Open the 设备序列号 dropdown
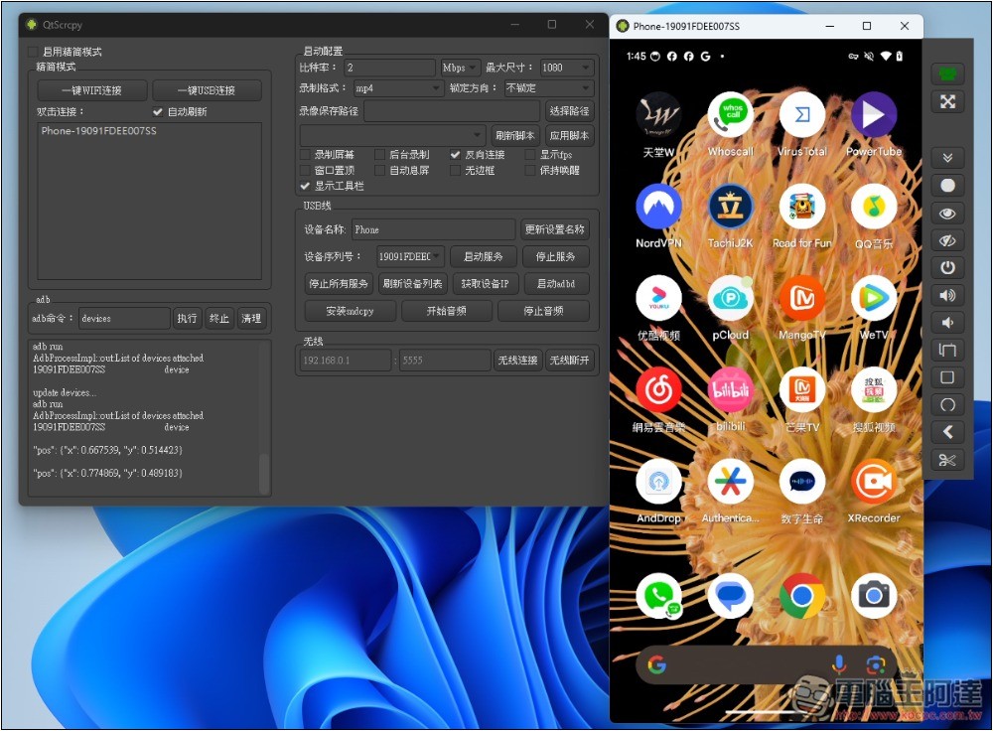993x731 pixels. point(410,256)
